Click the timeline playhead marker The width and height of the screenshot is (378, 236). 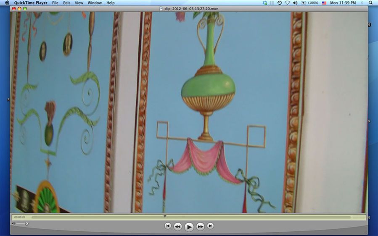pos(165,217)
